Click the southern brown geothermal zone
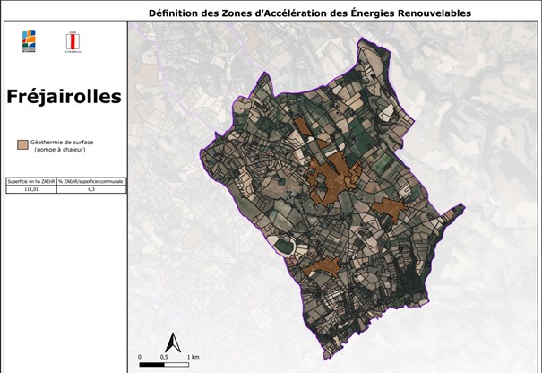 pyautogui.click(x=323, y=265)
